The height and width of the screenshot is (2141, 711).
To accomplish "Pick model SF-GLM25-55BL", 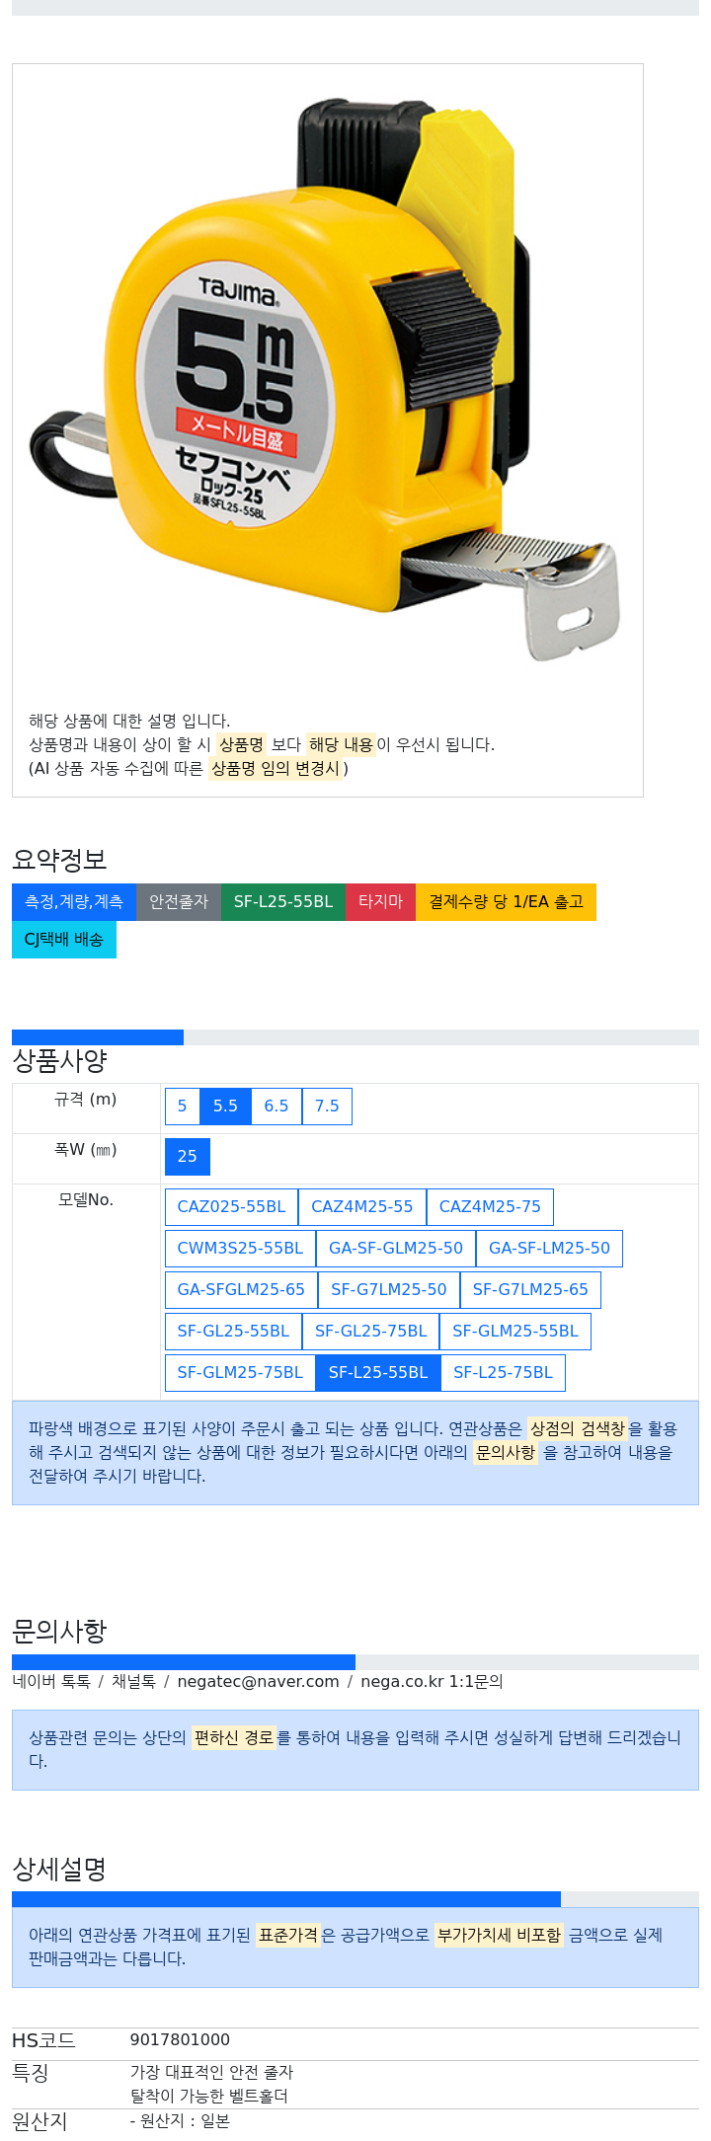I will pos(515,1332).
